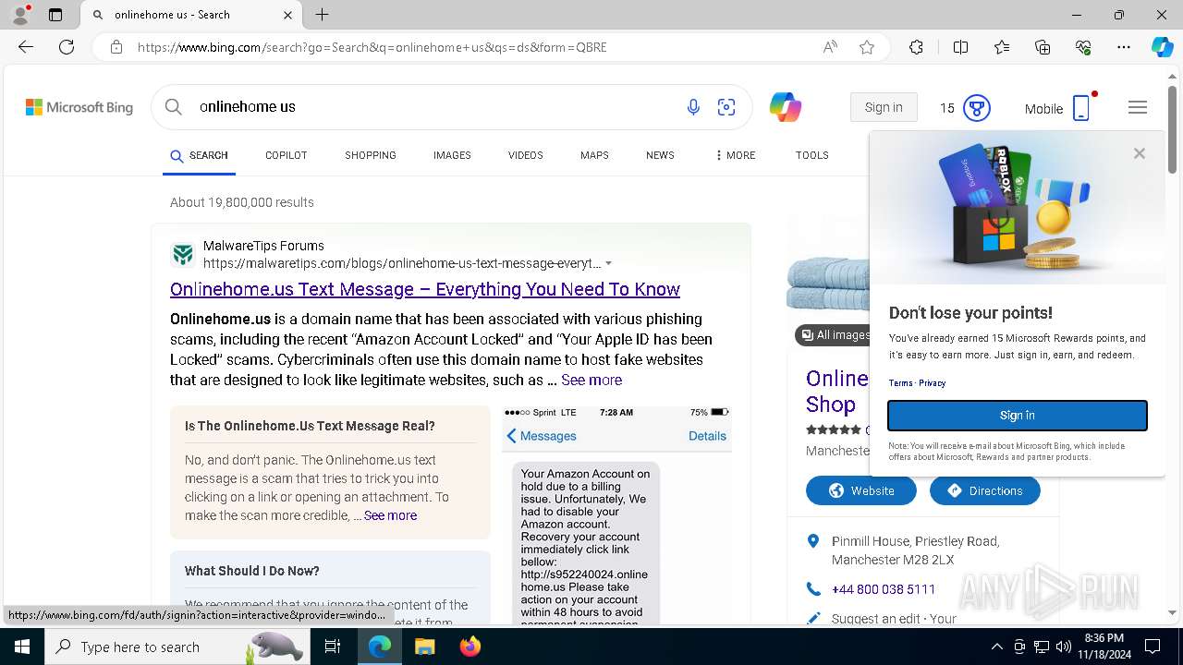Open the tab actions menu icon

55,15
